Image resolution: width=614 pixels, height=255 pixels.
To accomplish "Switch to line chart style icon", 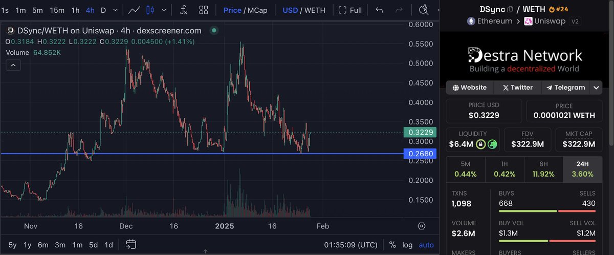I will point(135,10).
